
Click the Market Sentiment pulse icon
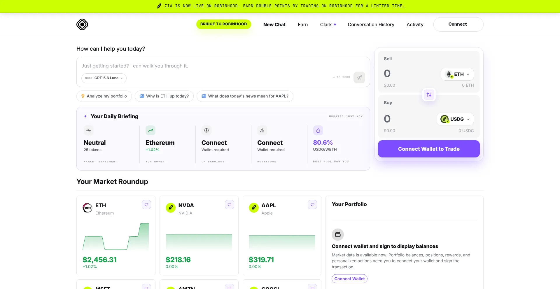89,130
